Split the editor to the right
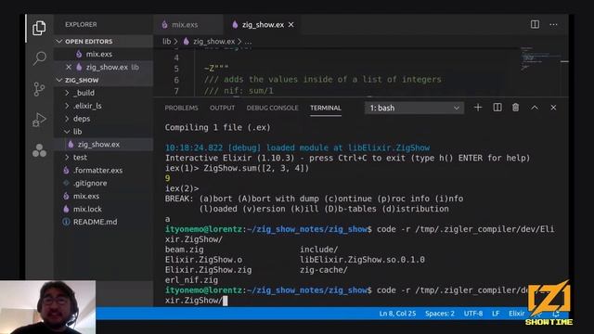The height and width of the screenshot is (334, 594). click(535, 25)
